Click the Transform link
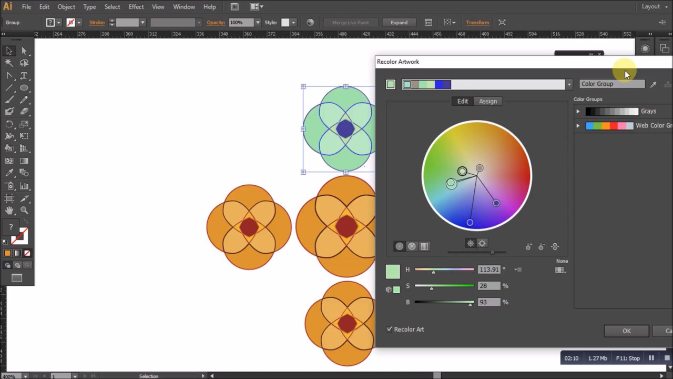 point(477,23)
